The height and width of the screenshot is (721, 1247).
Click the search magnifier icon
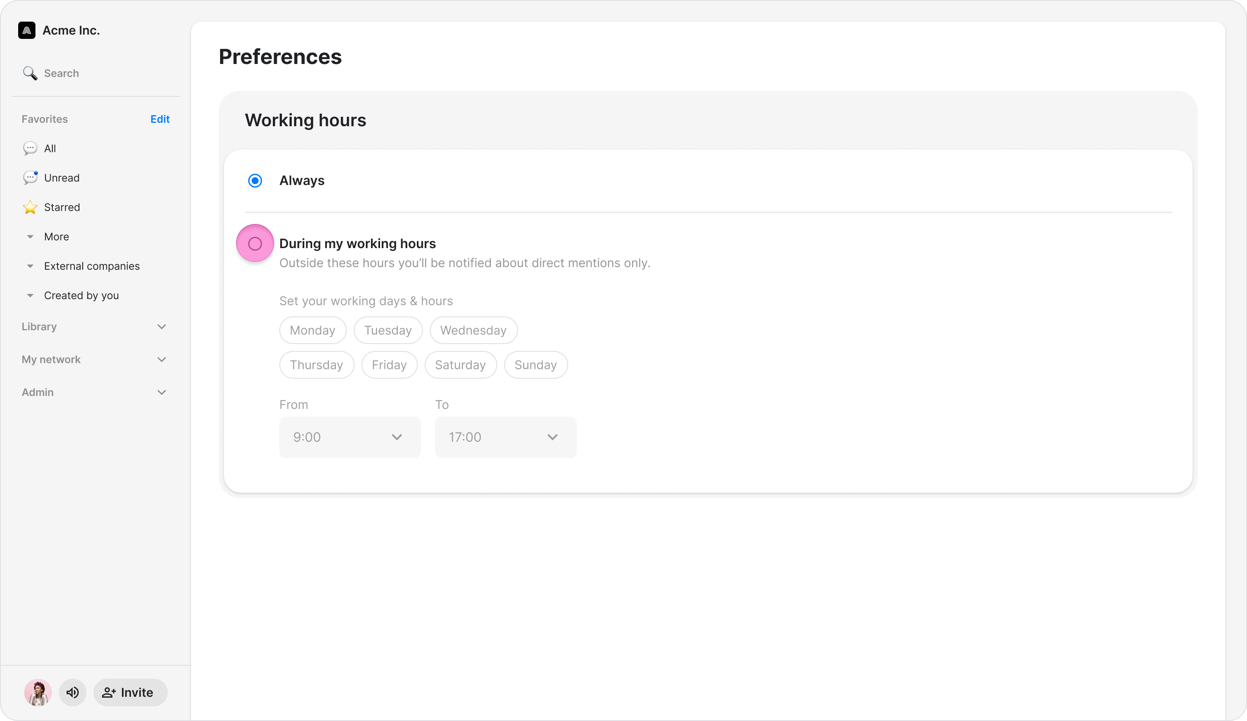(30, 73)
